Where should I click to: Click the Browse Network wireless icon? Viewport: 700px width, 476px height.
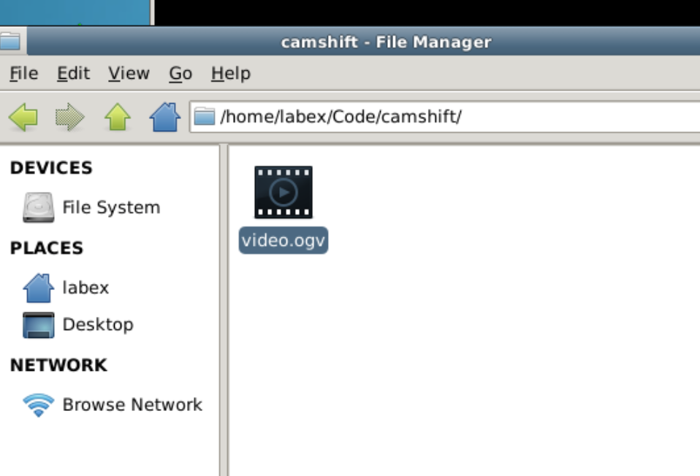tap(38, 405)
